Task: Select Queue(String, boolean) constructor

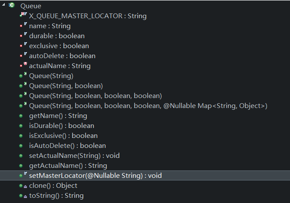Action: click(x=66, y=86)
